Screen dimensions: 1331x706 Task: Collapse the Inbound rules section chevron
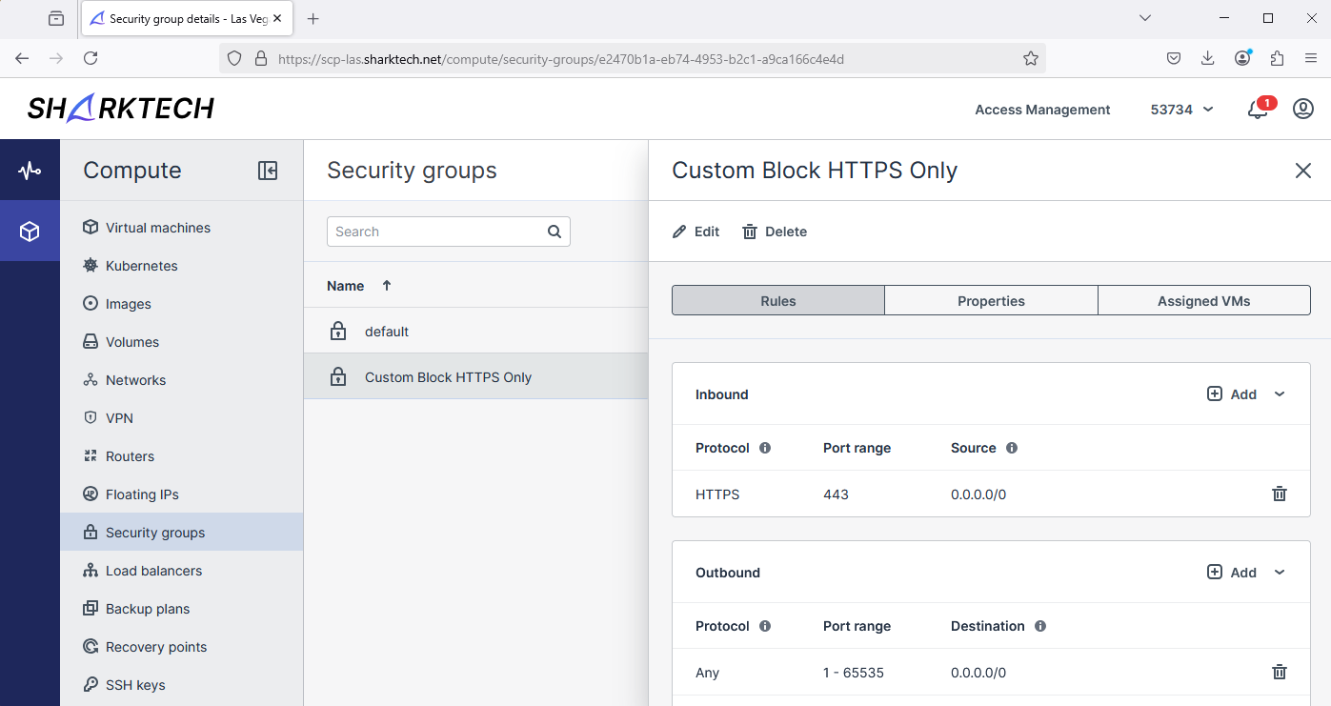(x=1280, y=393)
